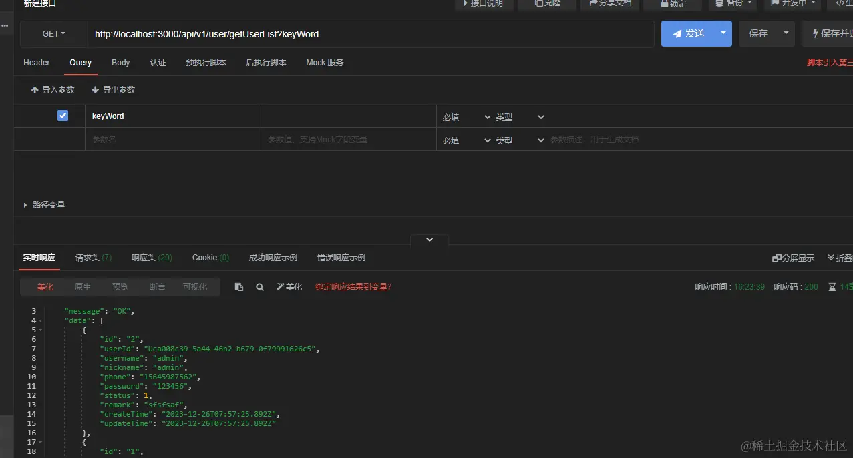Click the search response magnifier icon
The width and height of the screenshot is (853, 458).
[260, 287]
